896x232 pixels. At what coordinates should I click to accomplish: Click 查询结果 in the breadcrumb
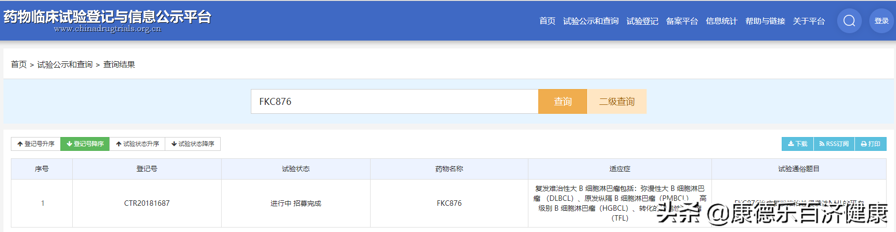pos(119,64)
